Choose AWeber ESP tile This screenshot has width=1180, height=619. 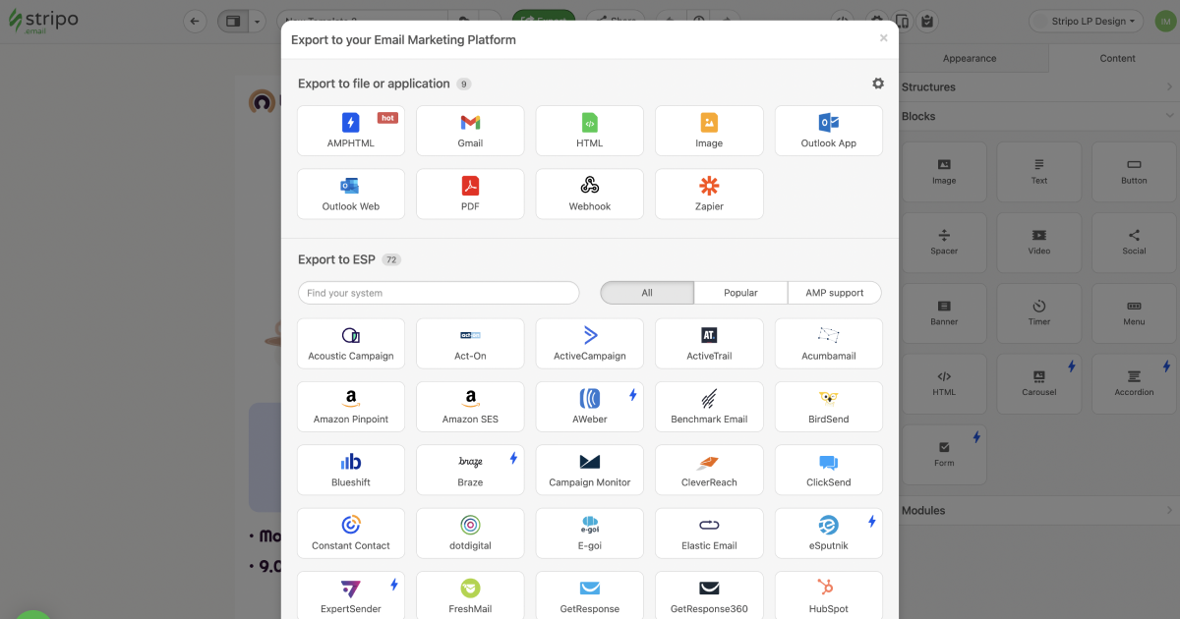pos(590,407)
